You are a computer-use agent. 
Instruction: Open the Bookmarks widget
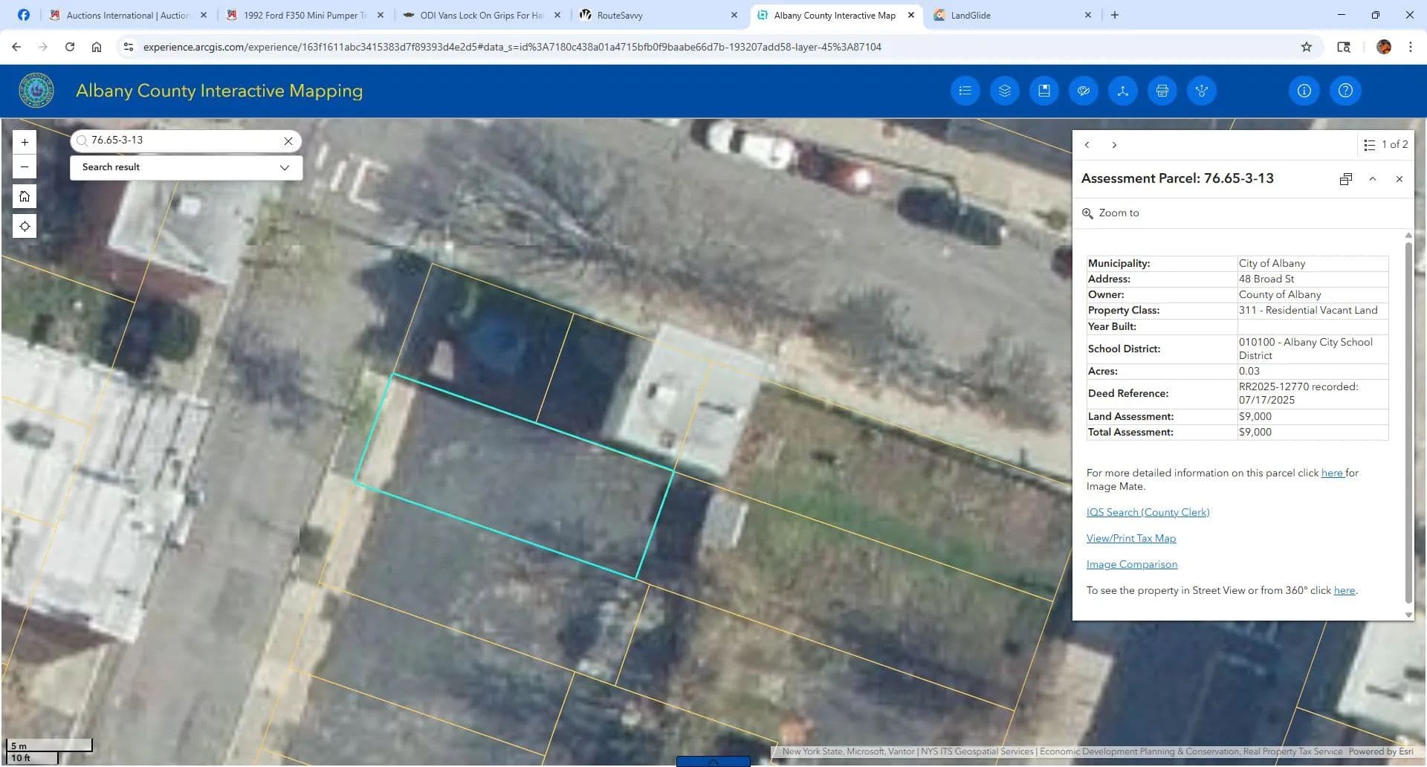(x=1043, y=91)
